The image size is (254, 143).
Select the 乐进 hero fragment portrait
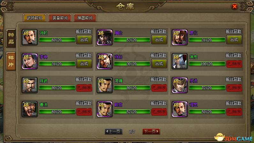[x=180, y=85]
